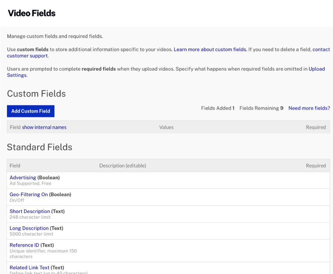Image resolution: width=333 pixels, height=274 pixels.
Task: Open the Advertising field settings
Action: [x=23, y=177]
